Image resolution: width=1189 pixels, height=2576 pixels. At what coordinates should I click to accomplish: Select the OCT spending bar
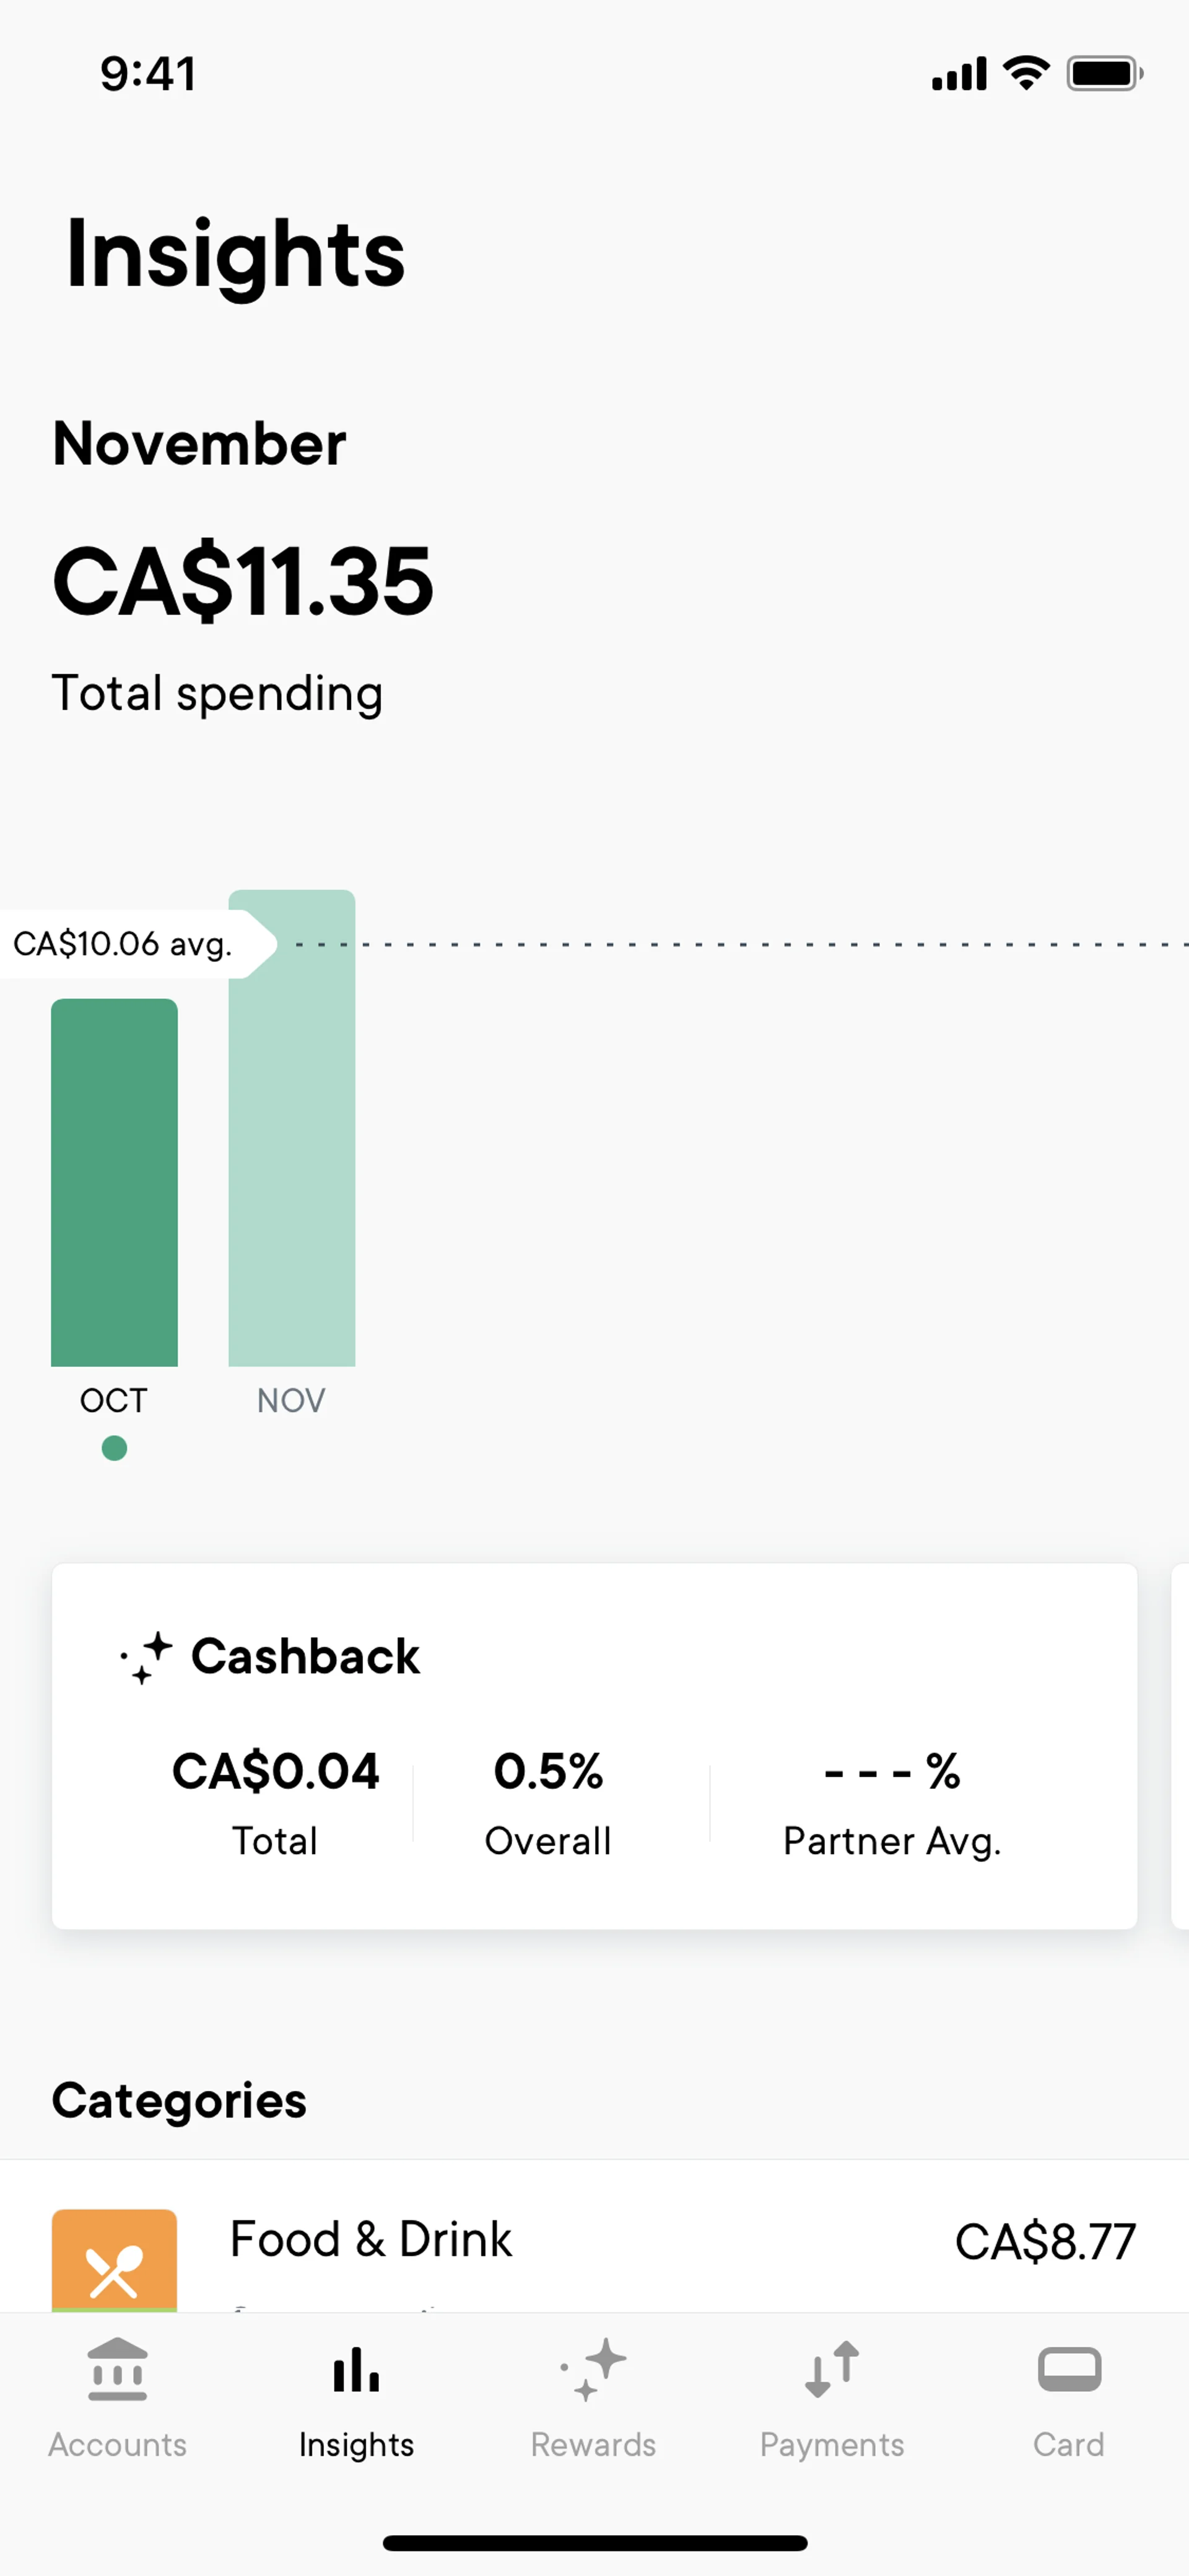[x=114, y=1182]
